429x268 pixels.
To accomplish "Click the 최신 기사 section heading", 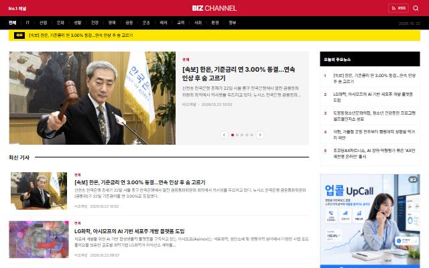I will (x=19, y=157).
